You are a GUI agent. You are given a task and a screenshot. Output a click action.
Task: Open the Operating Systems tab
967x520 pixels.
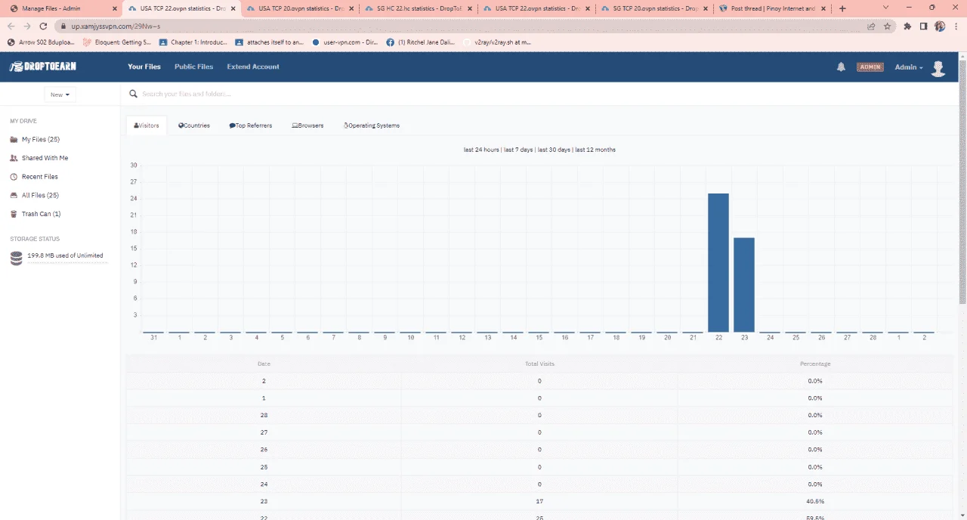click(372, 125)
